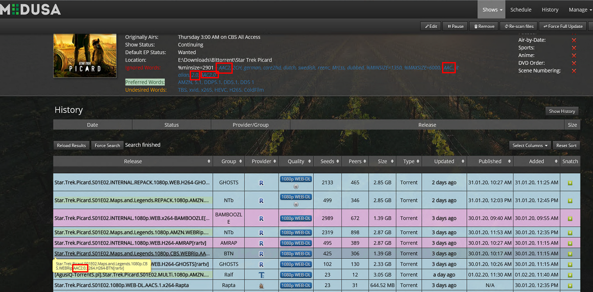This screenshot has width=593, height=292.
Task: Click the Medusa logo
Action: (x=30, y=9)
